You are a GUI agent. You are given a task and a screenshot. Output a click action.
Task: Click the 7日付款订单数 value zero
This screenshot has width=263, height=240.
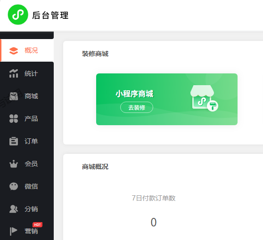point(154,223)
